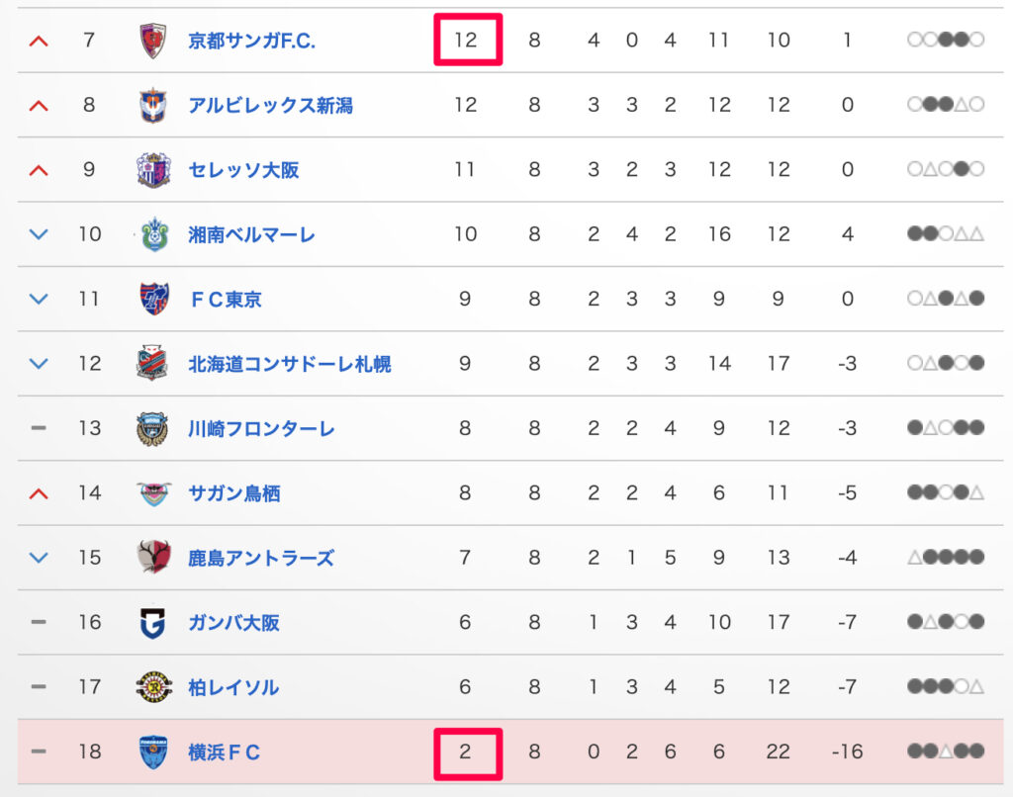The height and width of the screenshot is (797, 1013).
Task: Open the 京都サンガF.C. team link
Action: click(x=251, y=41)
